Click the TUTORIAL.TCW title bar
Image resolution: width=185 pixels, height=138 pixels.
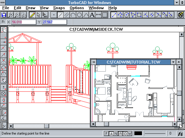pyautogui.click(x=134, y=62)
